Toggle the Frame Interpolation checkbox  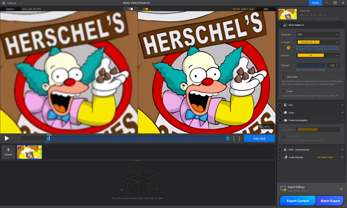coord(280,120)
